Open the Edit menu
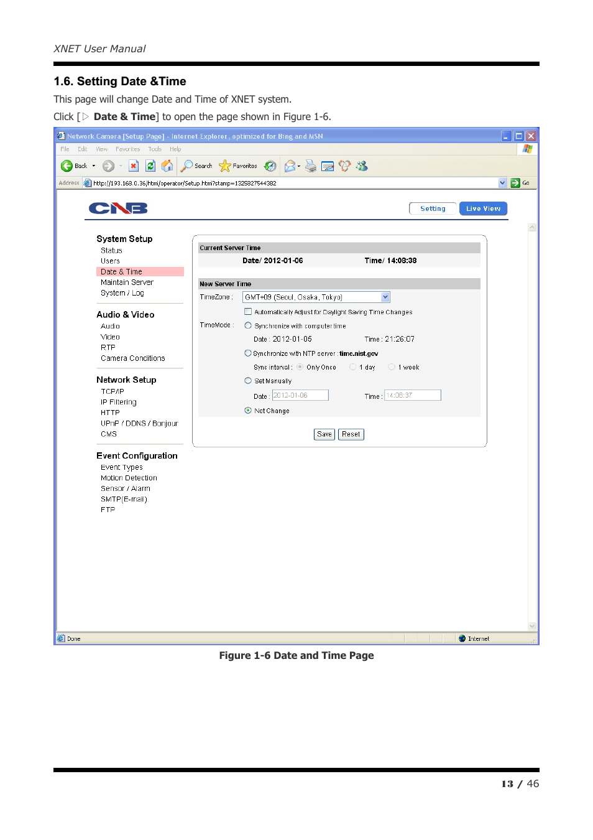593x840 pixels. tap(82, 149)
